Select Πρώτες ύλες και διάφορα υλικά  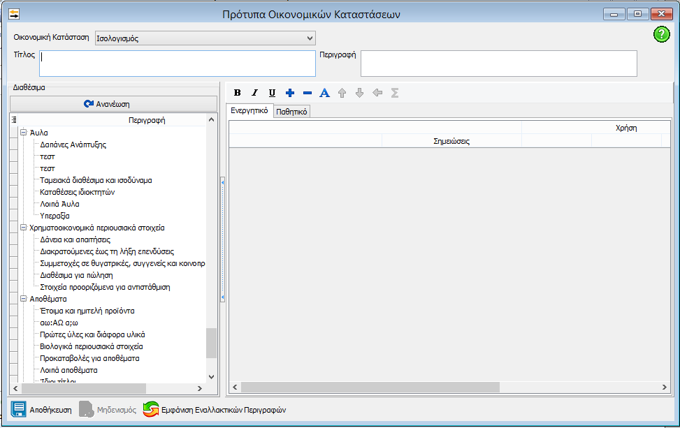92,334
